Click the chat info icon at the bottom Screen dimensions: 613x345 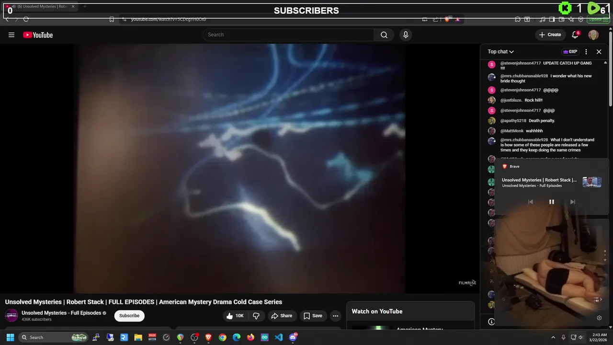click(491, 322)
